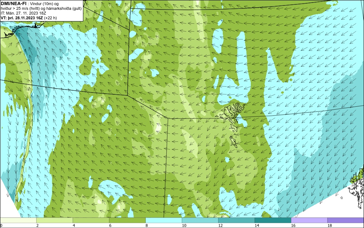The height and width of the screenshot is (228, 364).
Task: Click the green 4–6 m/s legend swatch
Action: (x=91, y=220)
